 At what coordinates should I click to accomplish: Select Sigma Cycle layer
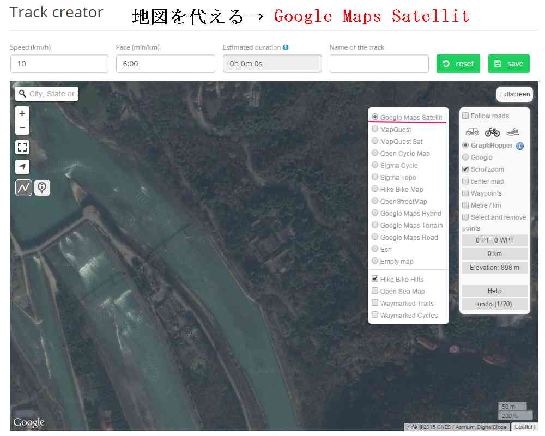click(x=375, y=165)
